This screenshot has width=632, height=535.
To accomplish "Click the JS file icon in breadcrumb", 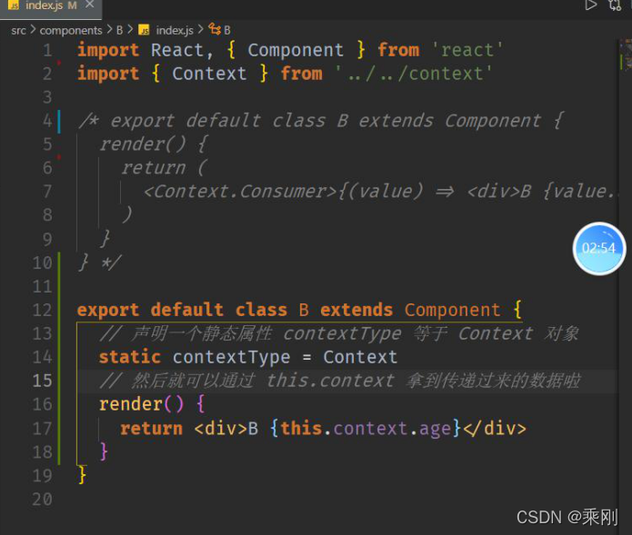I will point(144,30).
